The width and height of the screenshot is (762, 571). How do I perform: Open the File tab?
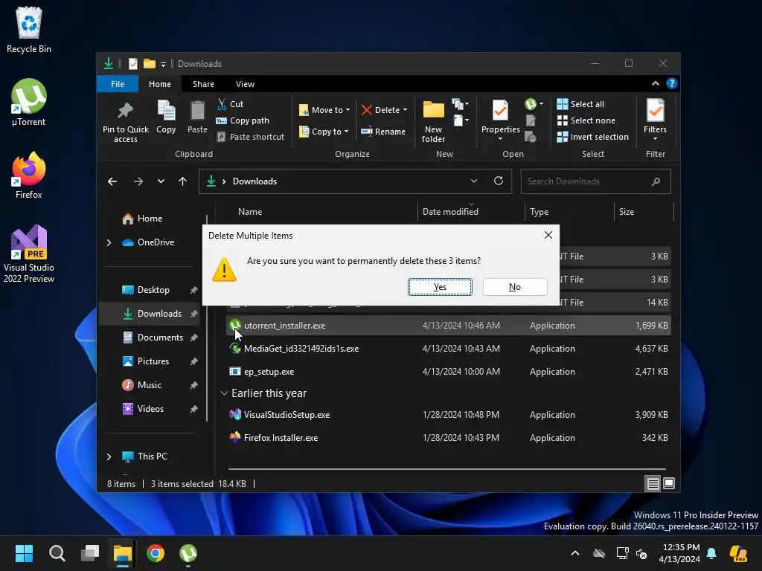pyautogui.click(x=118, y=84)
